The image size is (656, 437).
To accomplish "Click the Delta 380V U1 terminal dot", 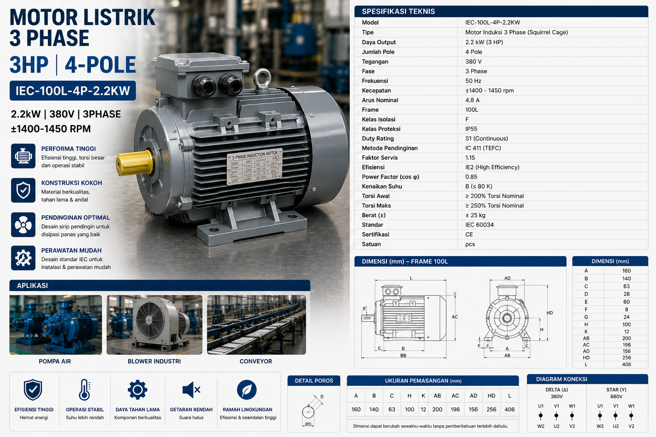I will coord(541,415).
